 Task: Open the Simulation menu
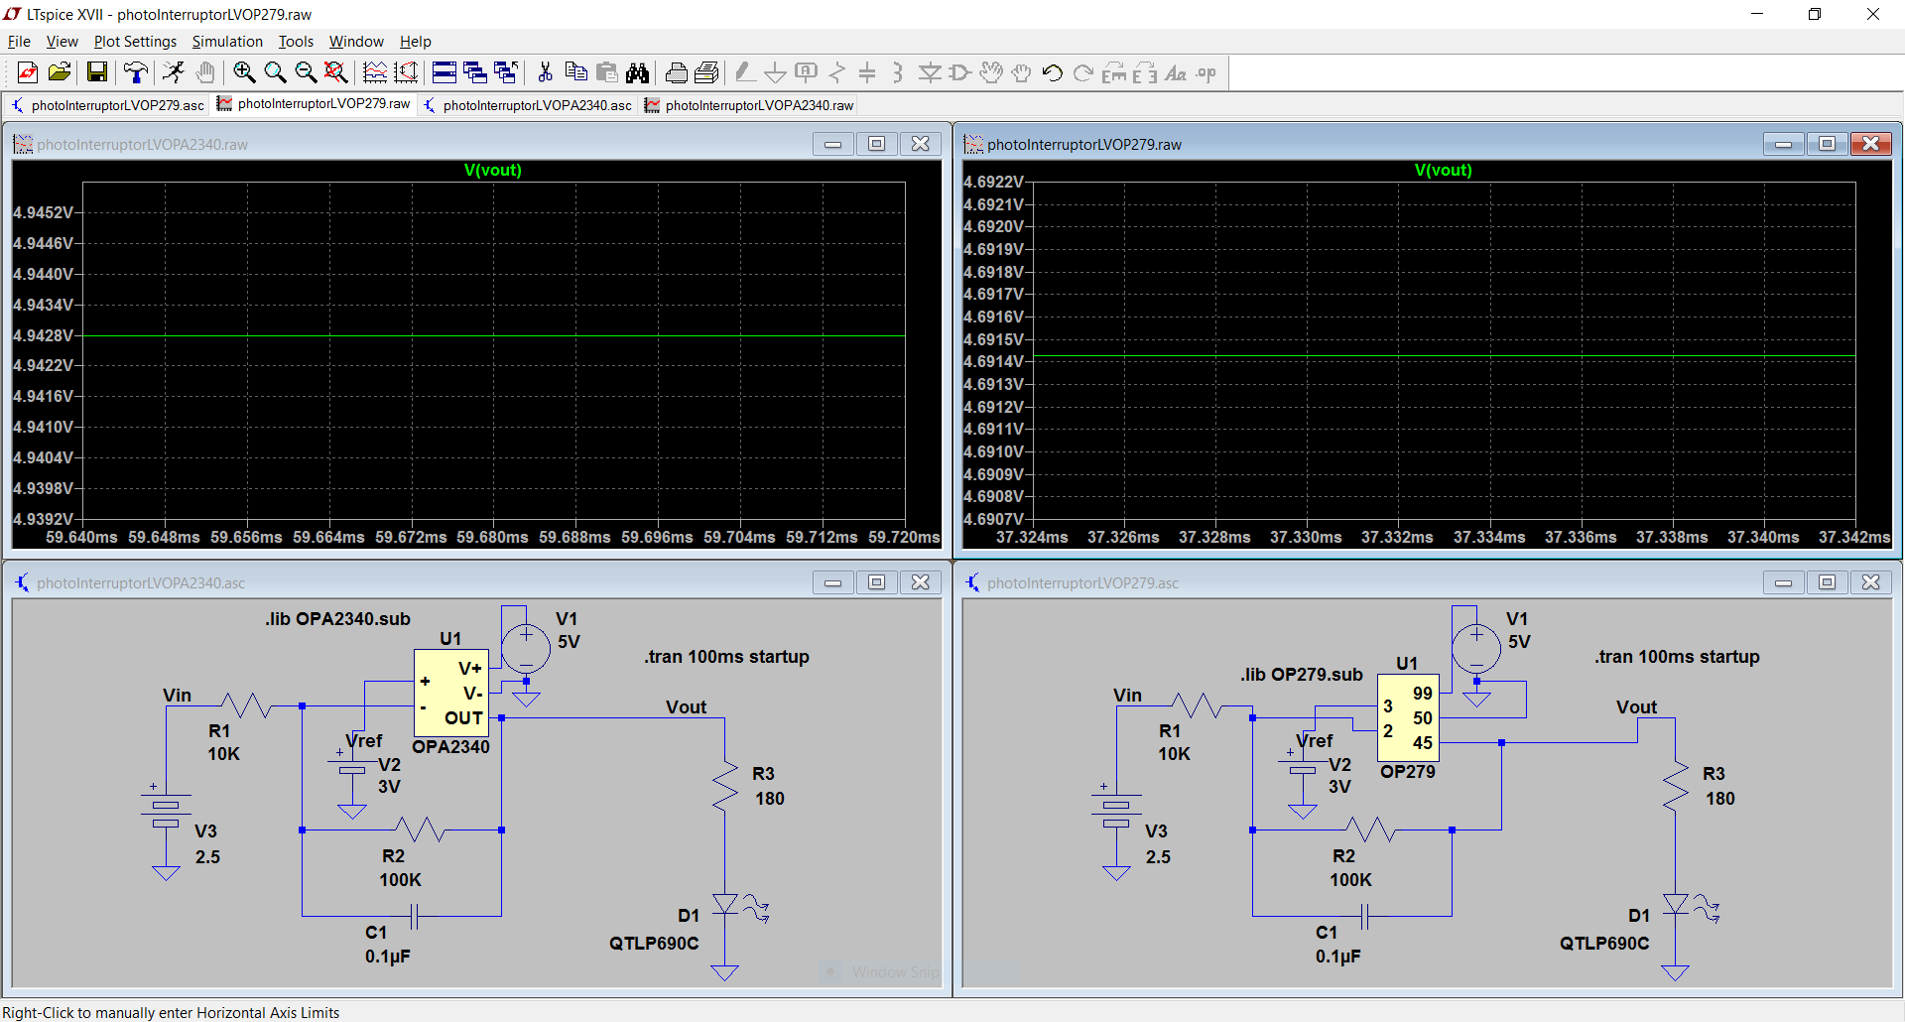click(x=227, y=42)
